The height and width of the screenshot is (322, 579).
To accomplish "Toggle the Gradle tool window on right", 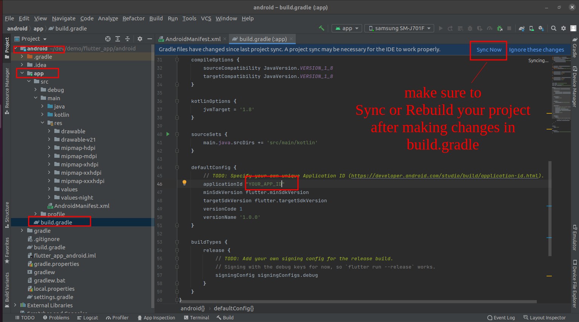I will pos(574,47).
